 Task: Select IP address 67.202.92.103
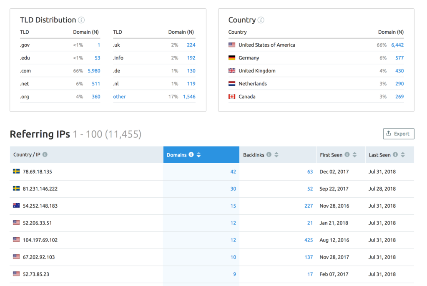coord(39,257)
